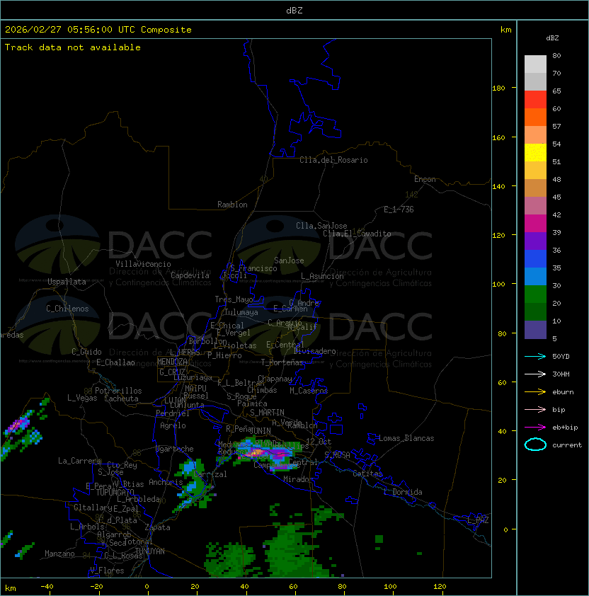589x596 pixels.
Task: Pick the bright yellow swatch below 54 dBZ
Action: click(535, 153)
